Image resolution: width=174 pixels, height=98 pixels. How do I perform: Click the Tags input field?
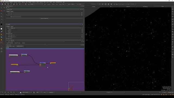pos(17,17)
